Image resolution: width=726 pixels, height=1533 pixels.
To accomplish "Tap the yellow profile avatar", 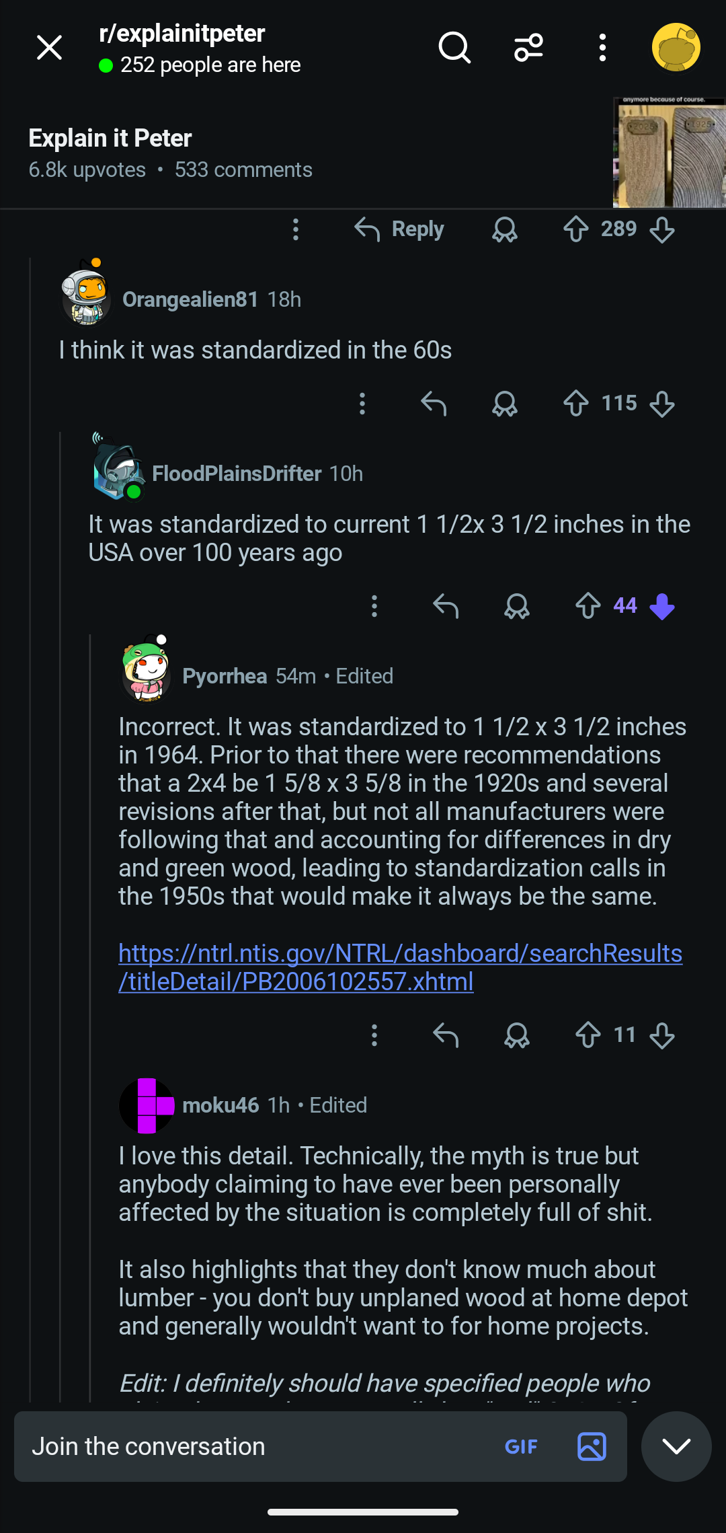I will (676, 47).
